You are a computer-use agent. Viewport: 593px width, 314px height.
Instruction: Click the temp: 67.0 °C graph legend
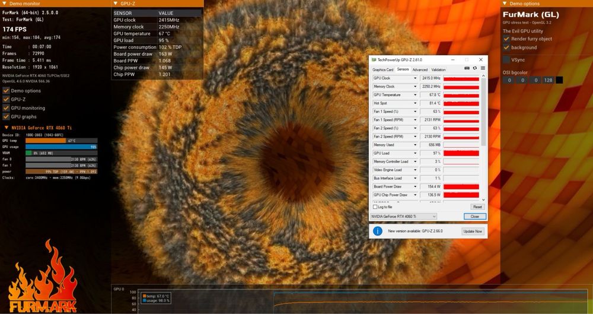coord(156,296)
